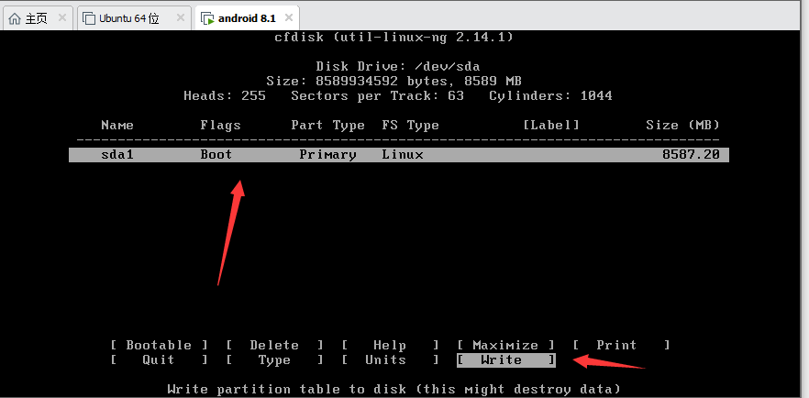Select the Help menu option
The height and width of the screenshot is (398, 809).
coord(390,346)
